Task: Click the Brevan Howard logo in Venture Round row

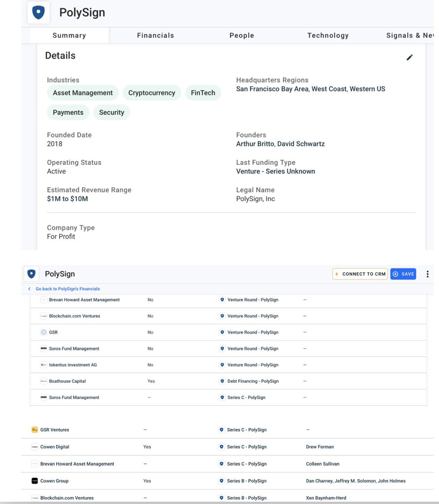Action: coord(44,300)
